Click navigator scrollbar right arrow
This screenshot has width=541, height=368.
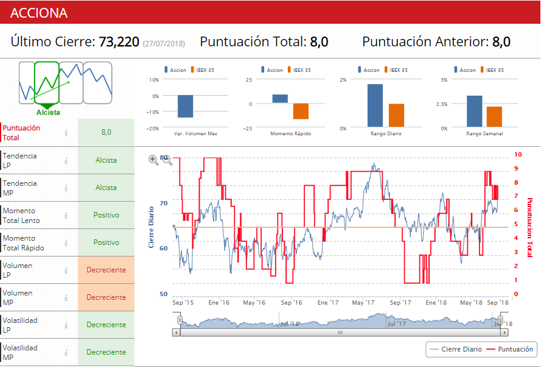[x=504, y=333]
